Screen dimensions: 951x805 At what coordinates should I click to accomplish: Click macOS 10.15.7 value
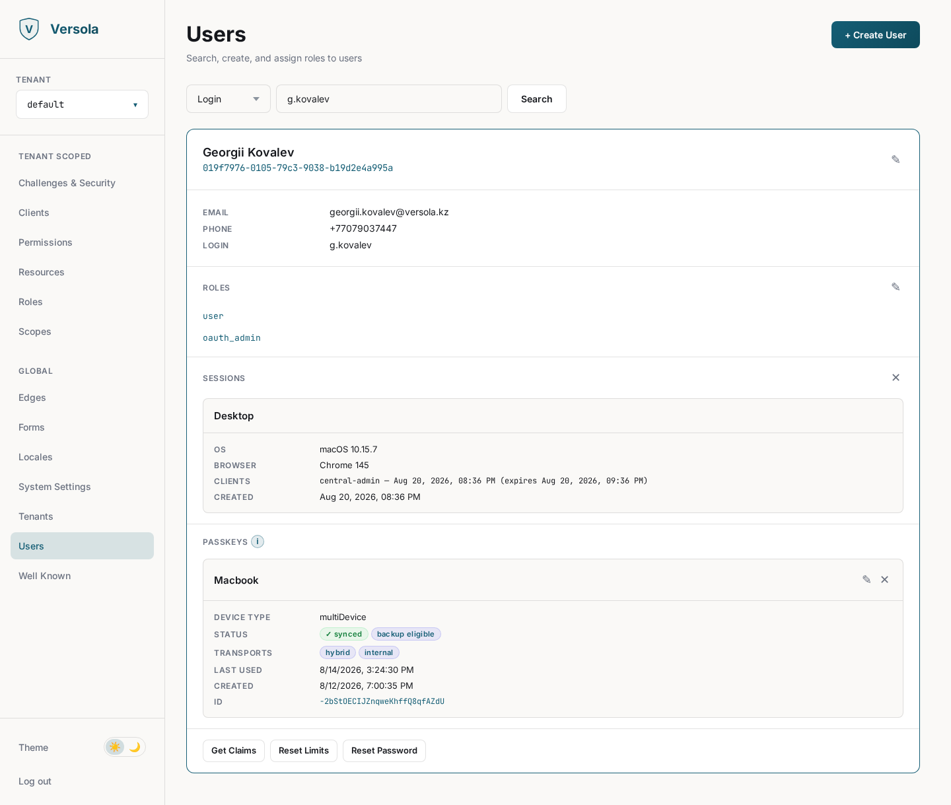click(349, 450)
